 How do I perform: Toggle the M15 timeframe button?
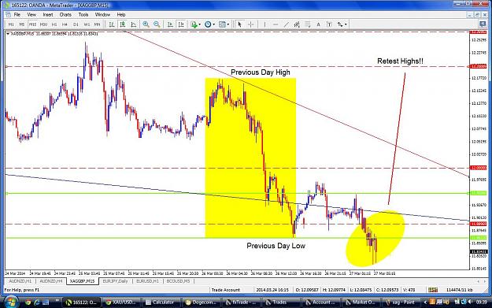[x=32, y=24]
